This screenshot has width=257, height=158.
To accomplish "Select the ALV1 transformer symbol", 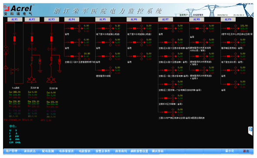I will 6,50.
